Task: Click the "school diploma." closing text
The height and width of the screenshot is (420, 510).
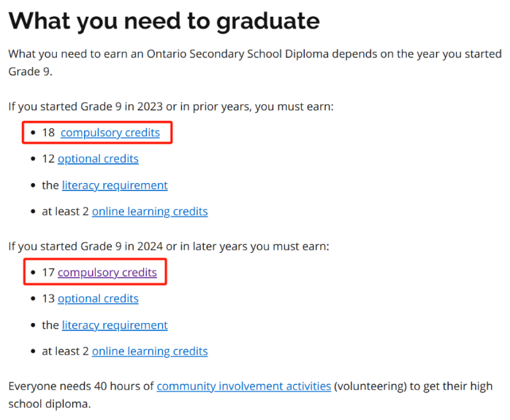Action: pos(50,404)
